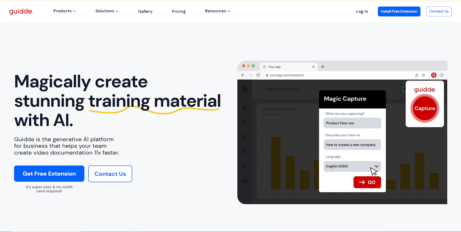Click Install Free Extension button

[x=399, y=11]
